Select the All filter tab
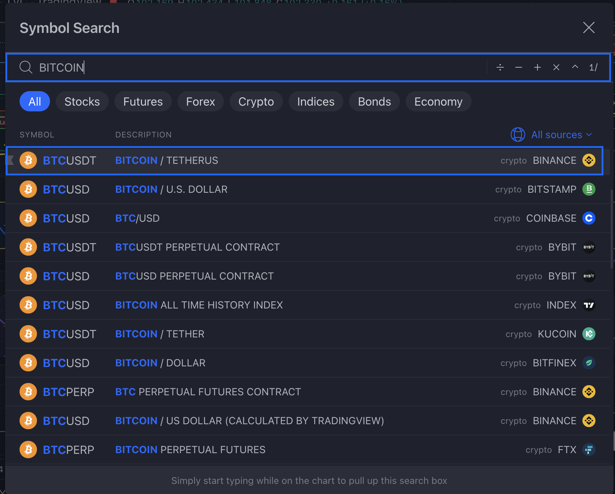This screenshot has width=615, height=494. pyautogui.click(x=35, y=102)
